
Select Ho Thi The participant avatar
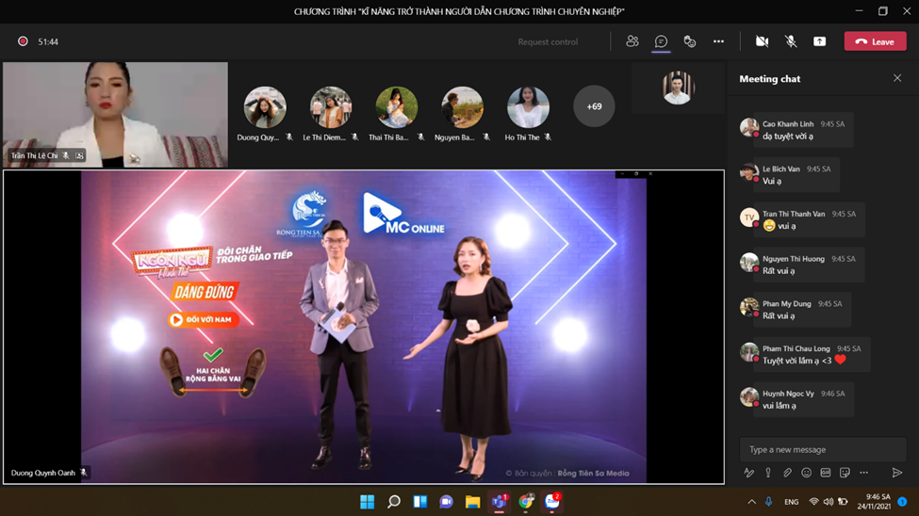[x=528, y=107]
